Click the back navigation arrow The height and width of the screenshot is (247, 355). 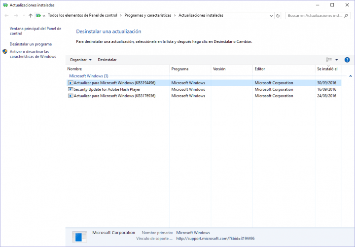[6, 15]
